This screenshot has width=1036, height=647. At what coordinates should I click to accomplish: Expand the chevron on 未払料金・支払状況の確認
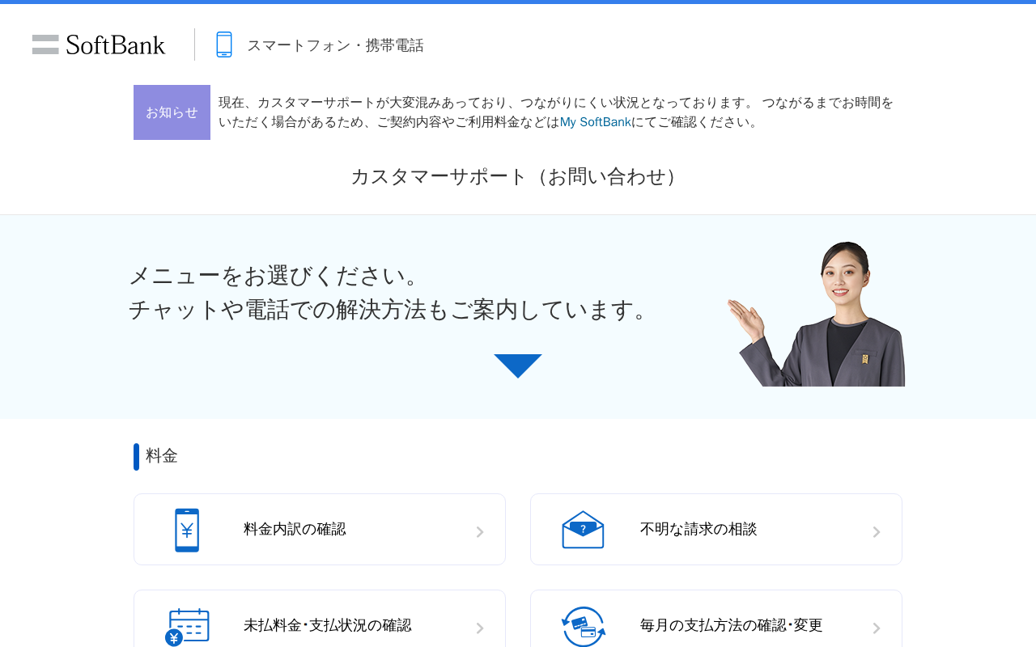pos(480,628)
